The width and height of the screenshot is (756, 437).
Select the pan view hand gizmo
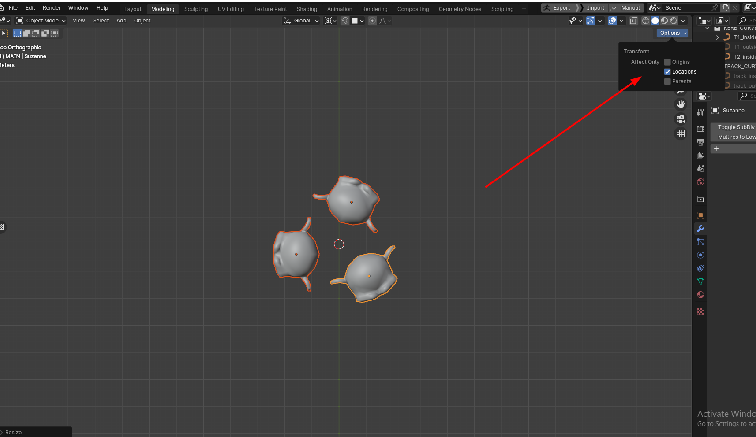[681, 104]
